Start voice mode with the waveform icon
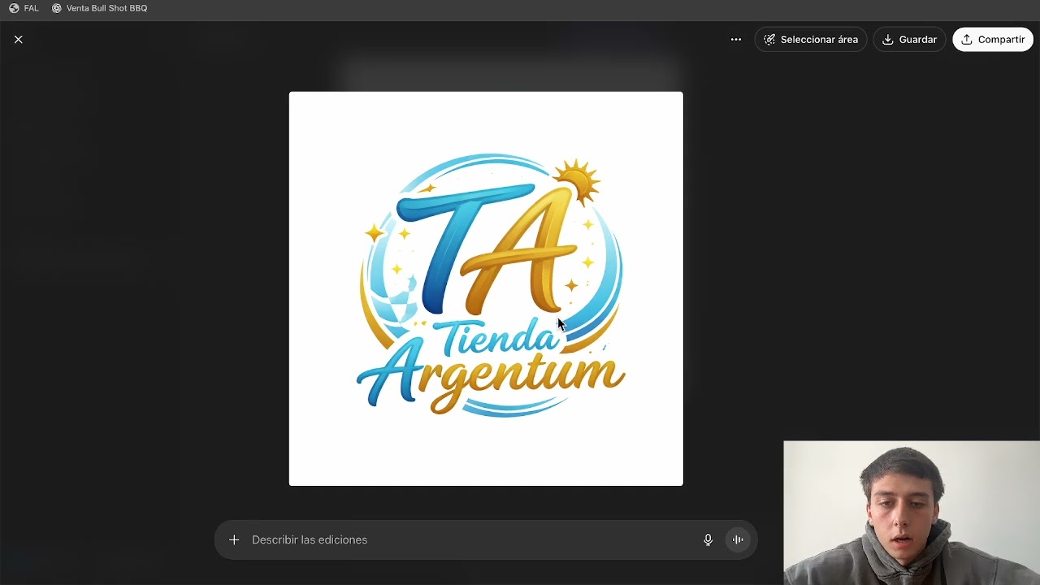 pyautogui.click(x=738, y=539)
